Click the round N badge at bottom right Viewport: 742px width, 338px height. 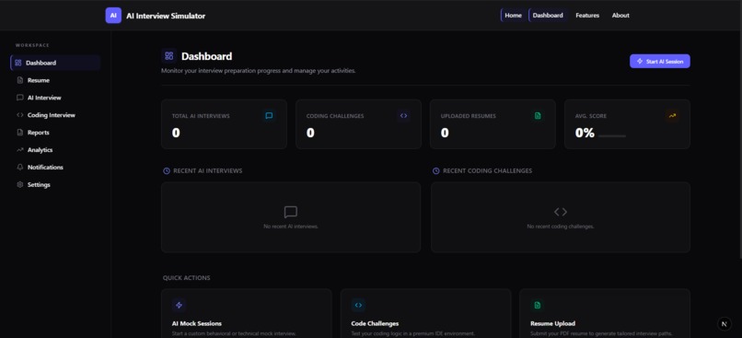click(x=724, y=324)
